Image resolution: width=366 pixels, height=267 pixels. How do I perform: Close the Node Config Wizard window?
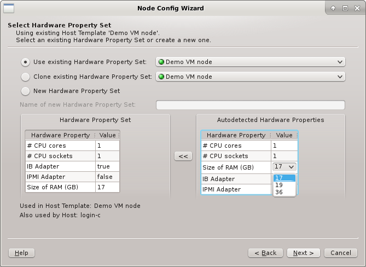coord(357,8)
